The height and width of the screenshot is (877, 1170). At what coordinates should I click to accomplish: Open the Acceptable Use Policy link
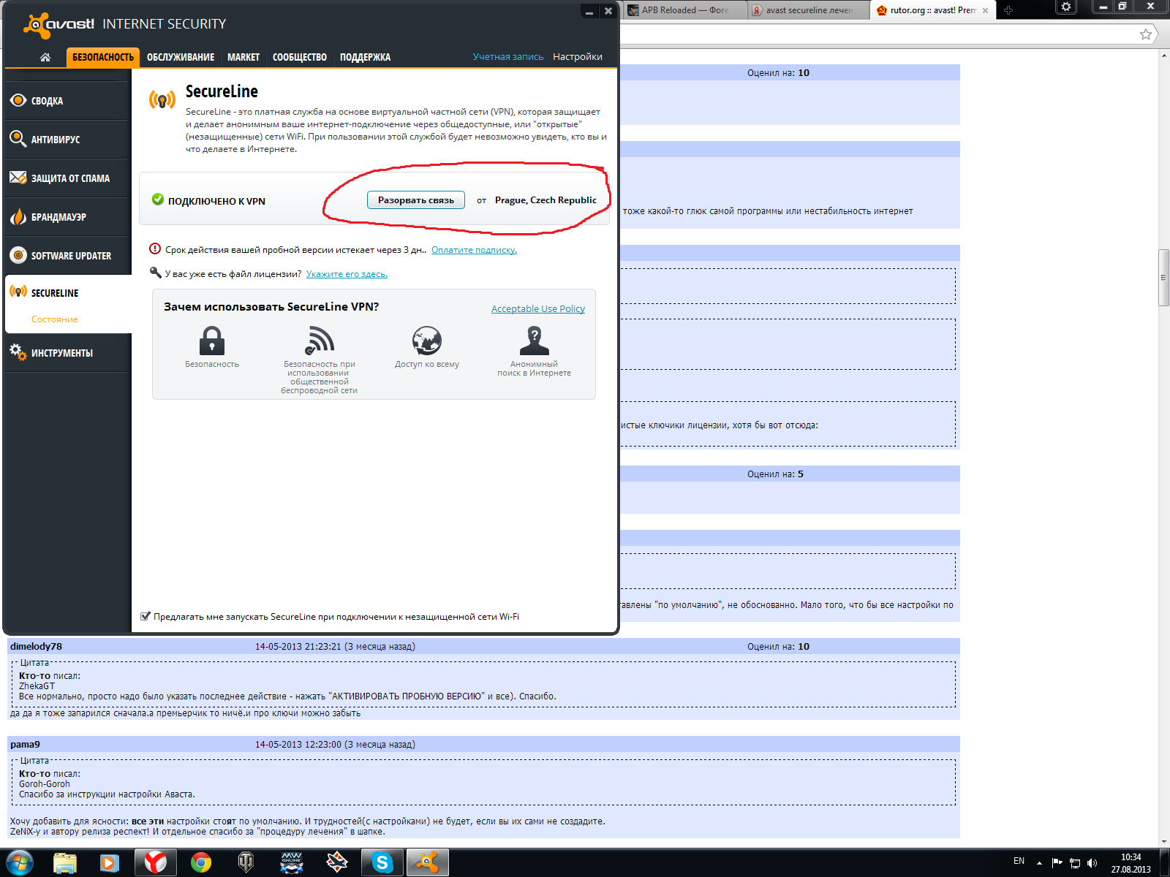pyautogui.click(x=538, y=309)
